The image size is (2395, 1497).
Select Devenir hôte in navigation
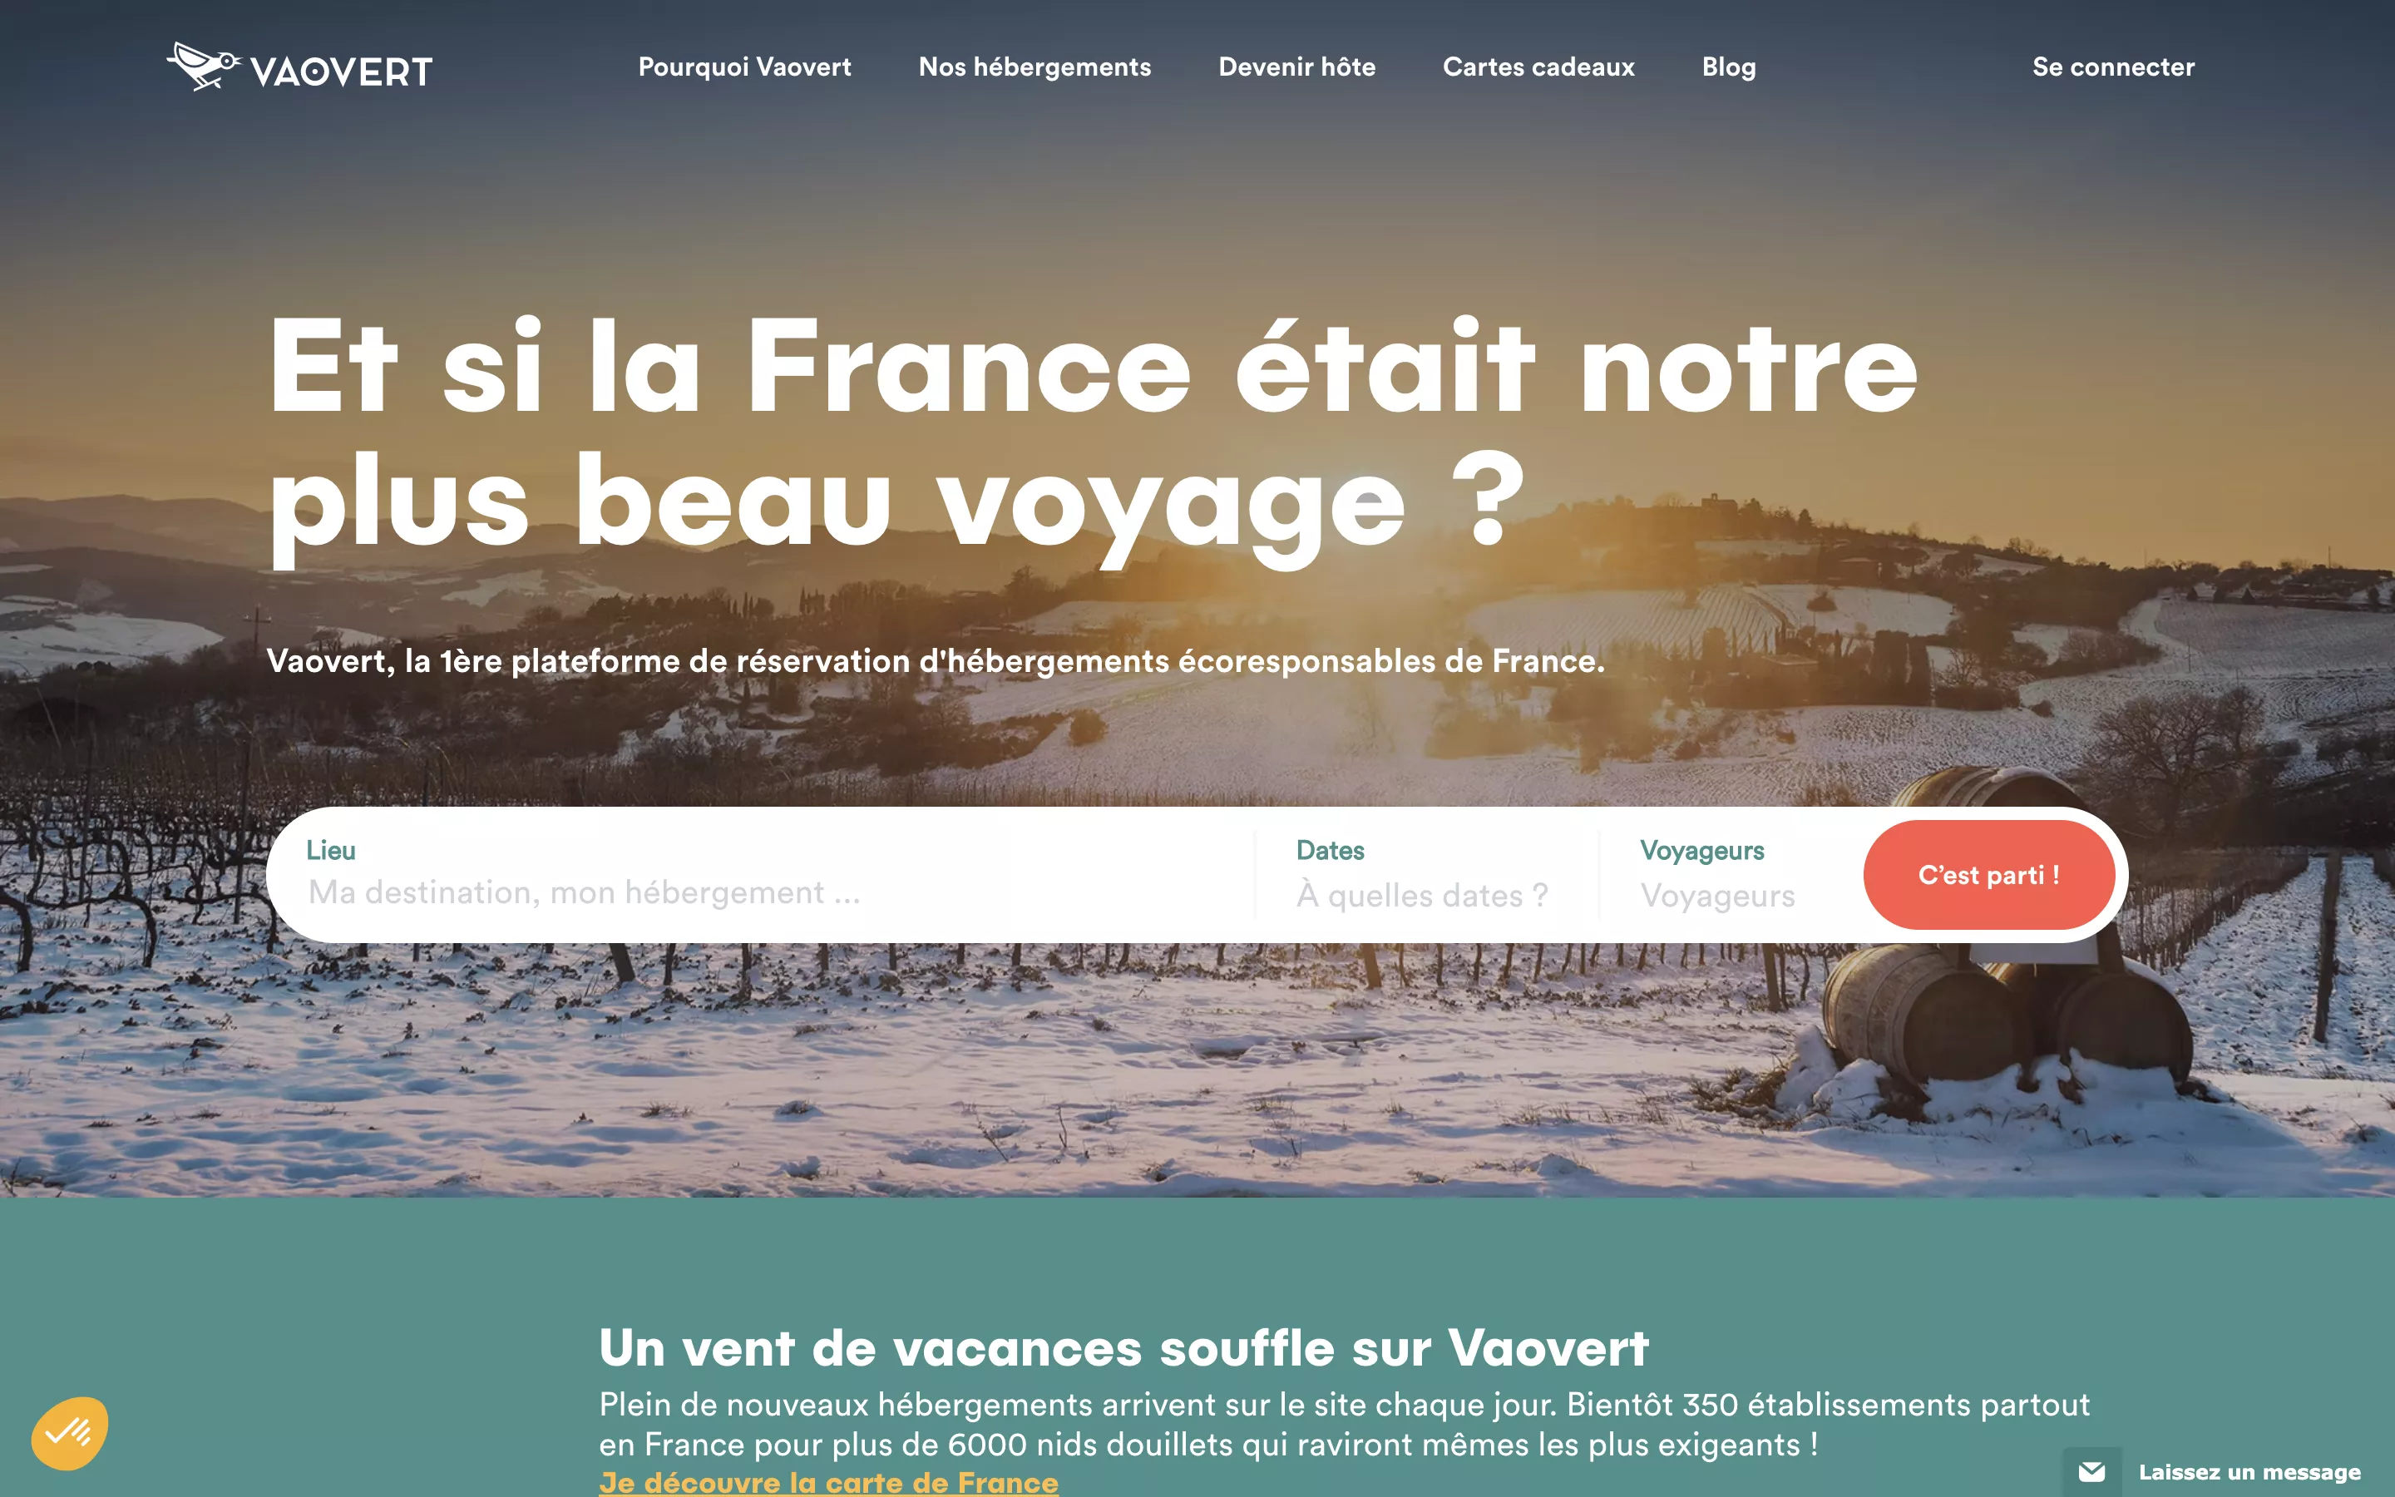click(1296, 67)
